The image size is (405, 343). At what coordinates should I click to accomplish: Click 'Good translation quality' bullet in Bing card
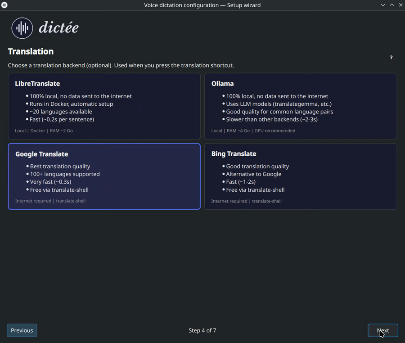pyautogui.click(x=257, y=167)
